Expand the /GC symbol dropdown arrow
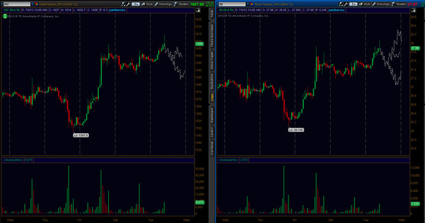The width and height of the screenshot is (425, 223). [33, 4]
